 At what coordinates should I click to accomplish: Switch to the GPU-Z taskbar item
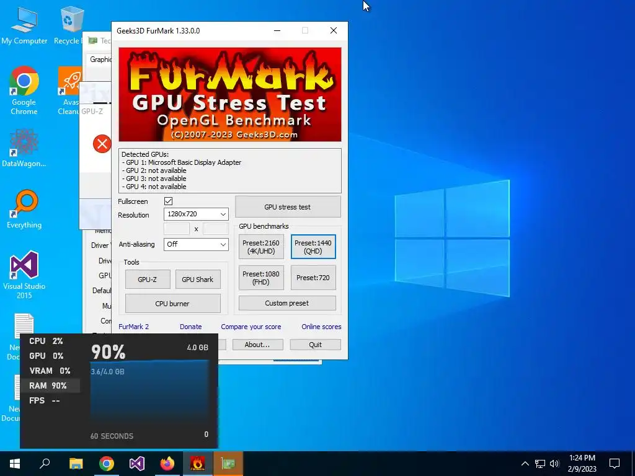pos(228,464)
